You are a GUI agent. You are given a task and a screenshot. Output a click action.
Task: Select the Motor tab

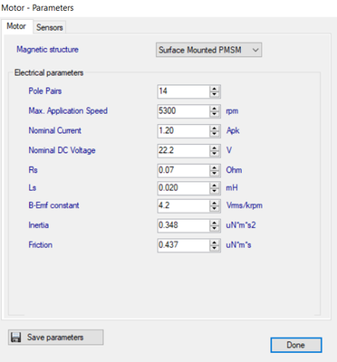coord(16,26)
